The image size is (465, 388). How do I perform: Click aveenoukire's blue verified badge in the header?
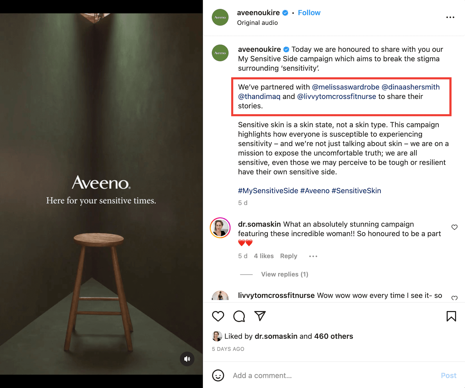click(285, 13)
